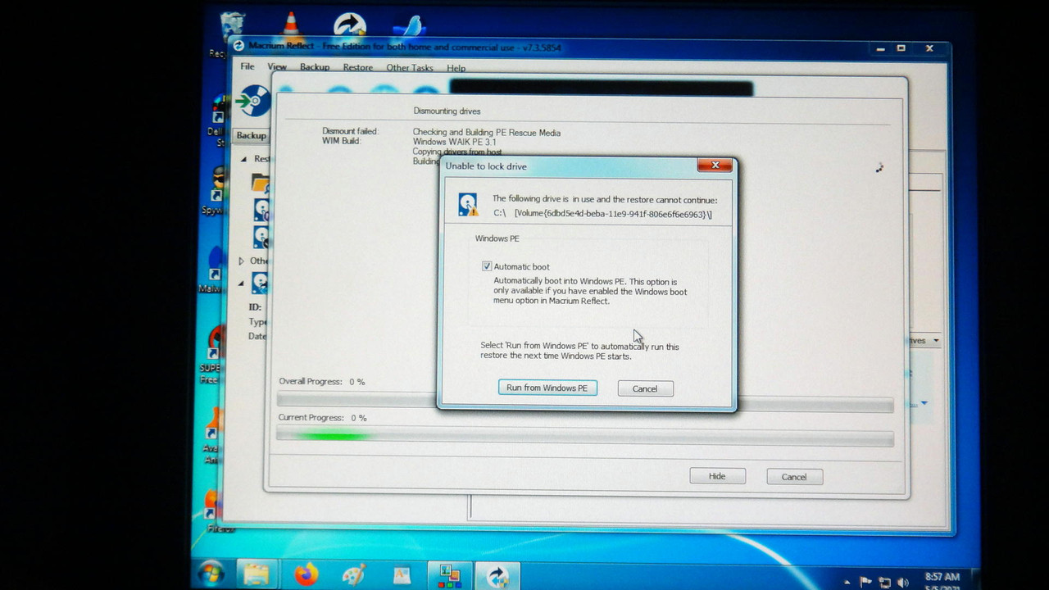Click the Macrium Reflect taskbar icon
Viewport: 1049px width, 590px height.
pos(497,576)
